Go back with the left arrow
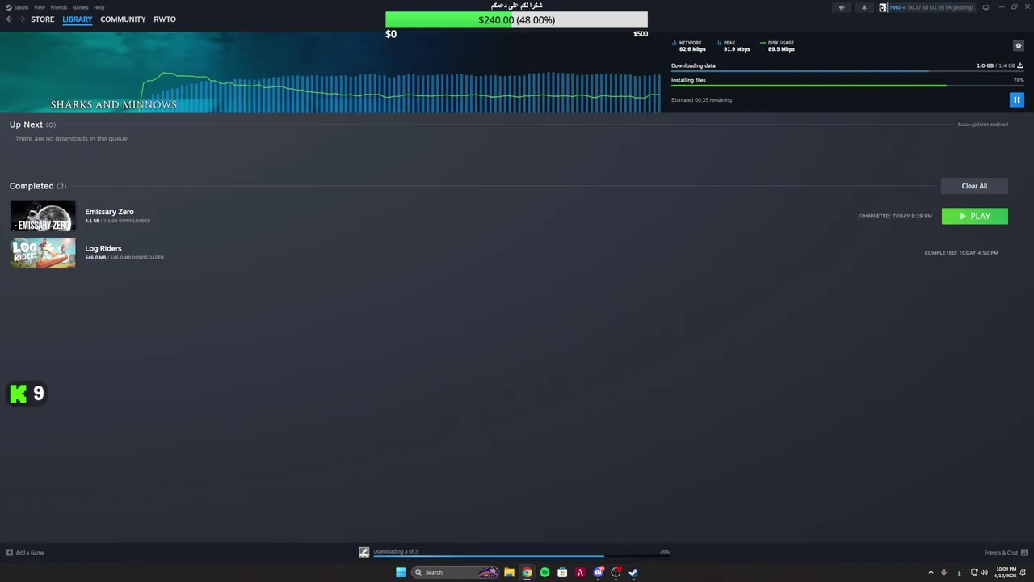The width and height of the screenshot is (1034, 582). [x=10, y=19]
